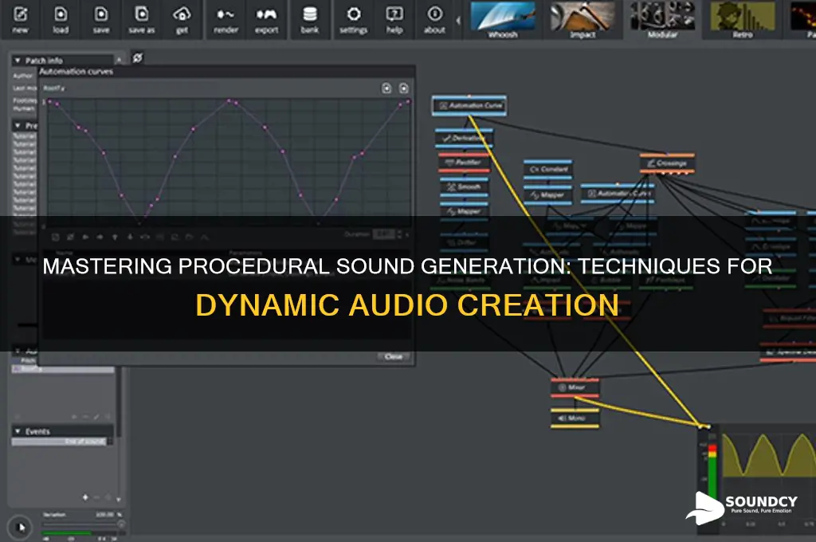Click the second curve preset icon in Automation curves

coord(404,88)
